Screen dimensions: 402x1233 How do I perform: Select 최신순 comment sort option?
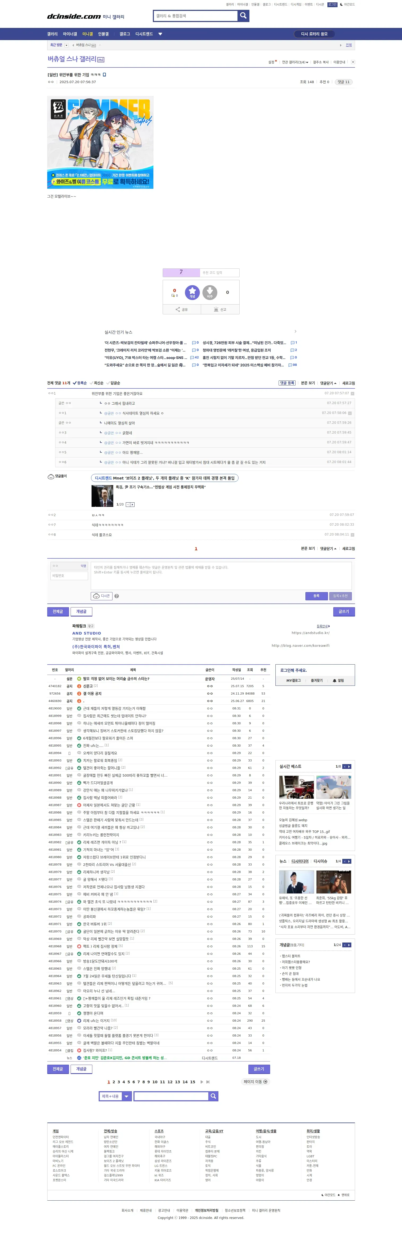click(x=96, y=383)
